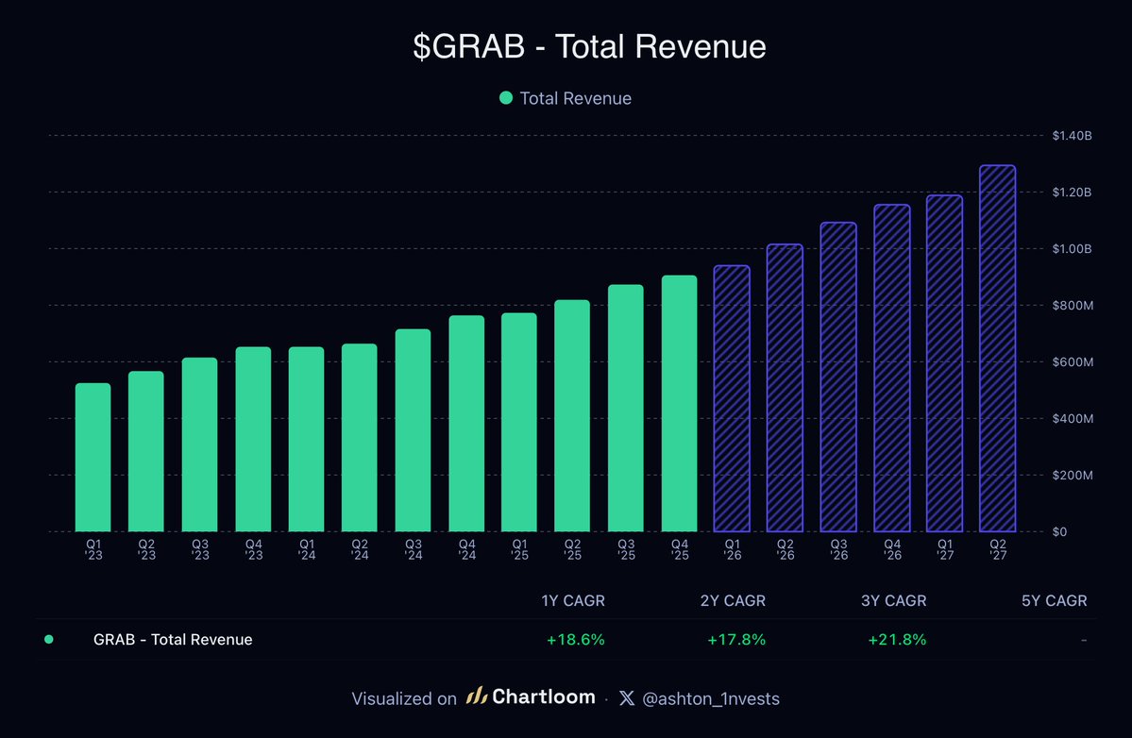Click the $800M axis label
Screen dimensions: 1132x738
[1073, 305]
